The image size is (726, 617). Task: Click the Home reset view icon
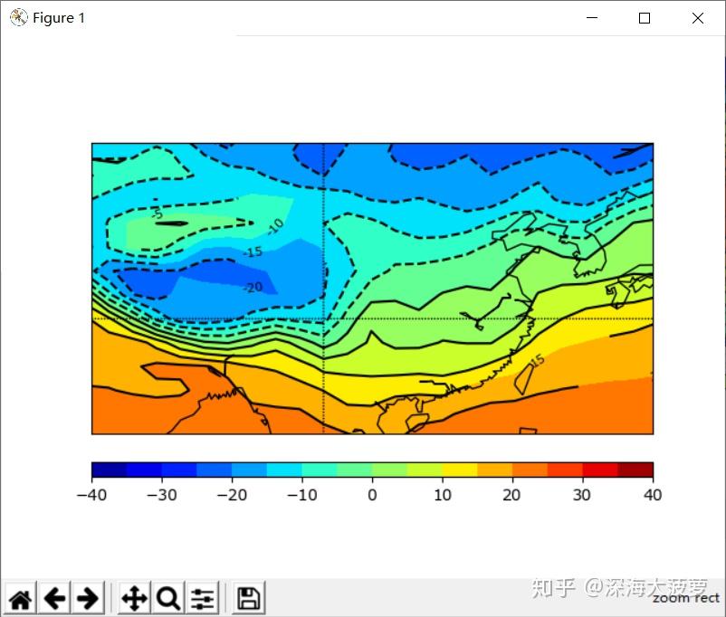[20, 598]
